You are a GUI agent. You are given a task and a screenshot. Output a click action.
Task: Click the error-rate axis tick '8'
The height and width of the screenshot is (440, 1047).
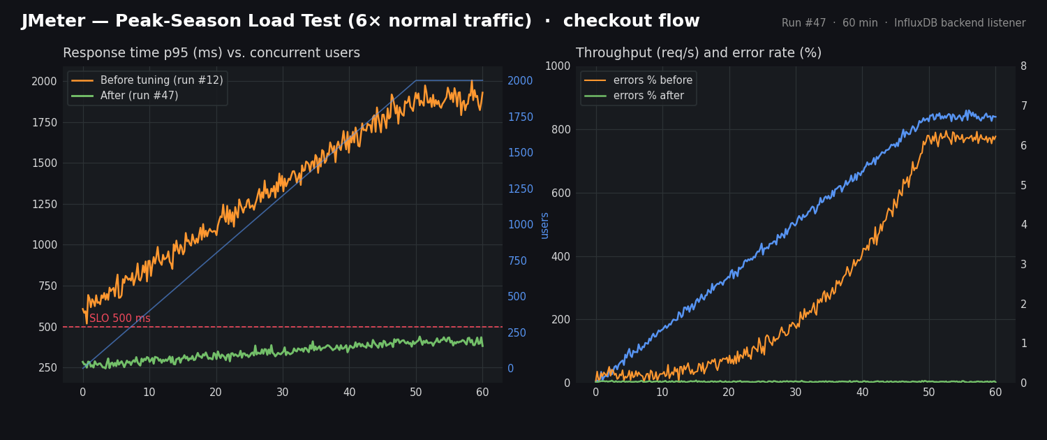point(1023,66)
